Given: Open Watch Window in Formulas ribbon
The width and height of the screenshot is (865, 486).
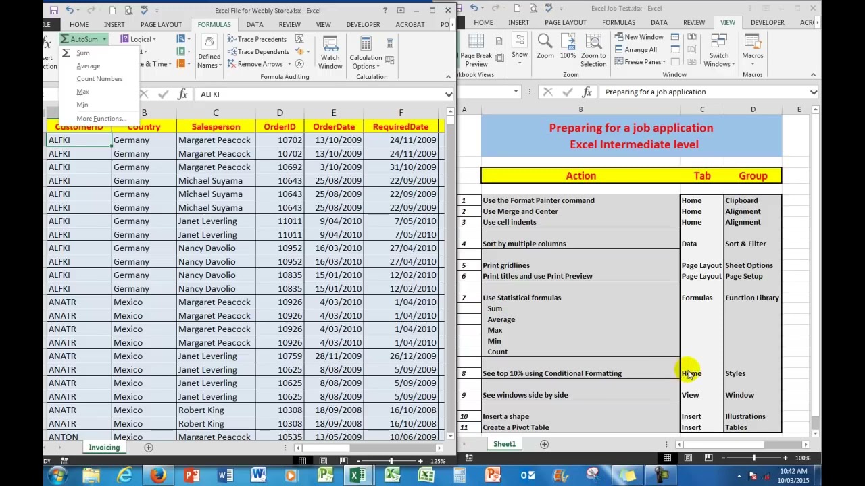Looking at the screenshot, I should (330, 53).
